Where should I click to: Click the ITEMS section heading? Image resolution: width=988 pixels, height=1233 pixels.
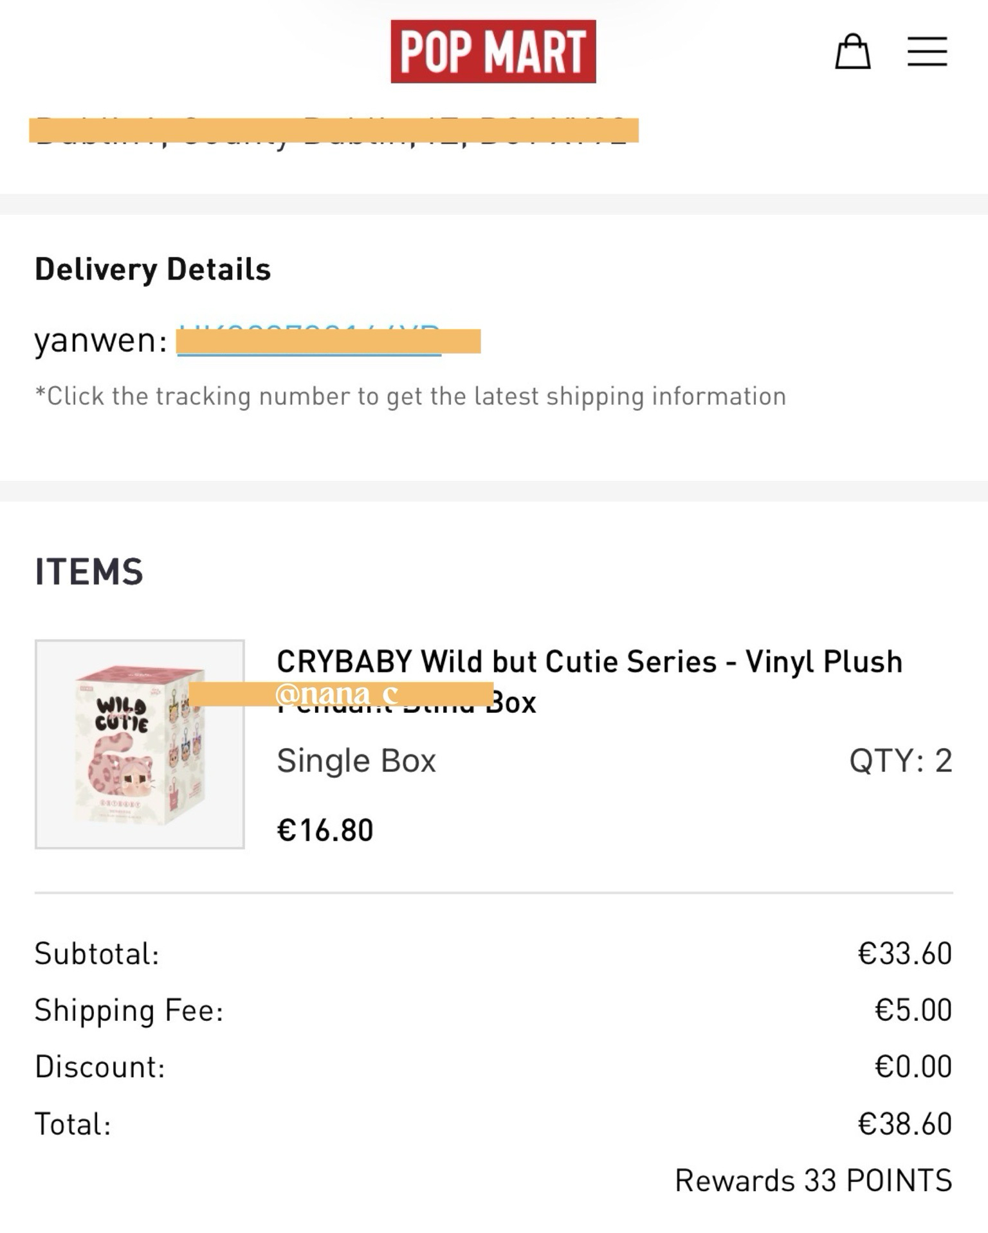89,571
